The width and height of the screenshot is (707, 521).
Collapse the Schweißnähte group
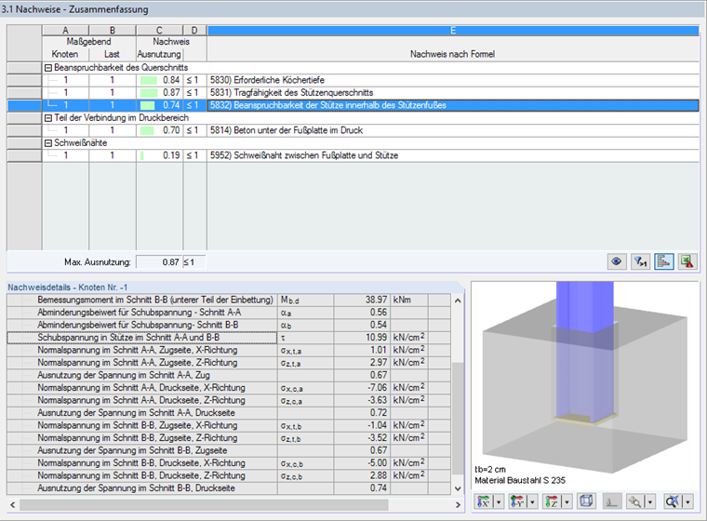click(48, 143)
